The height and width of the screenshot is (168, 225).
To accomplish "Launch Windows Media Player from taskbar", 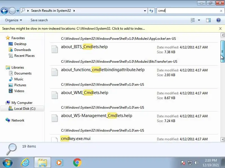I will pos(59,163).
